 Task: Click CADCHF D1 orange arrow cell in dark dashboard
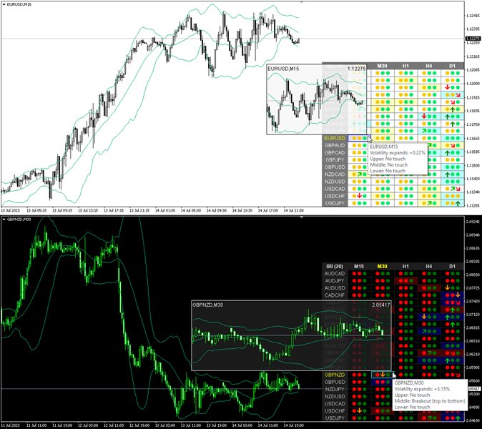[x=452, y=295]
